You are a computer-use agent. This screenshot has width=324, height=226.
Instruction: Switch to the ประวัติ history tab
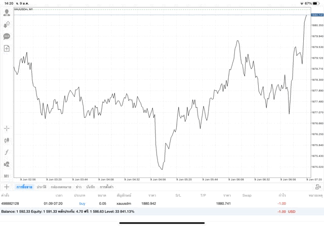pos(42,187)
